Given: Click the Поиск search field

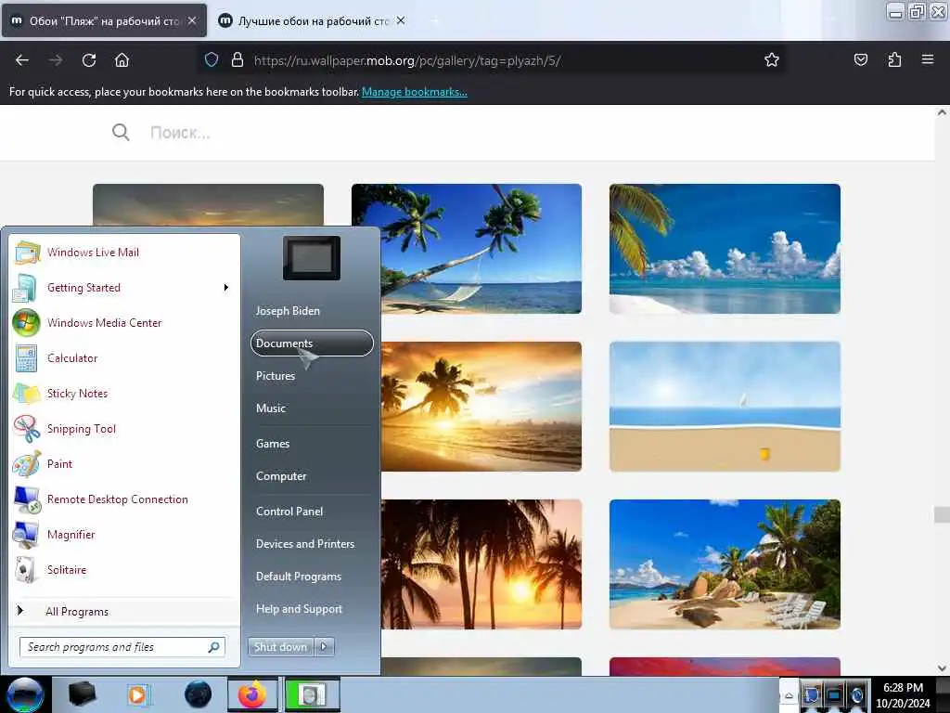Looking at the screenshot, I should tap(180, 132).
